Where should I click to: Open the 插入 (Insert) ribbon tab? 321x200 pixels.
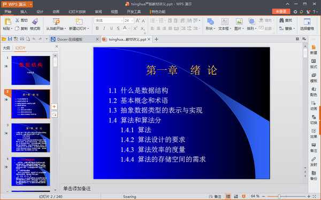coord(24,12)
